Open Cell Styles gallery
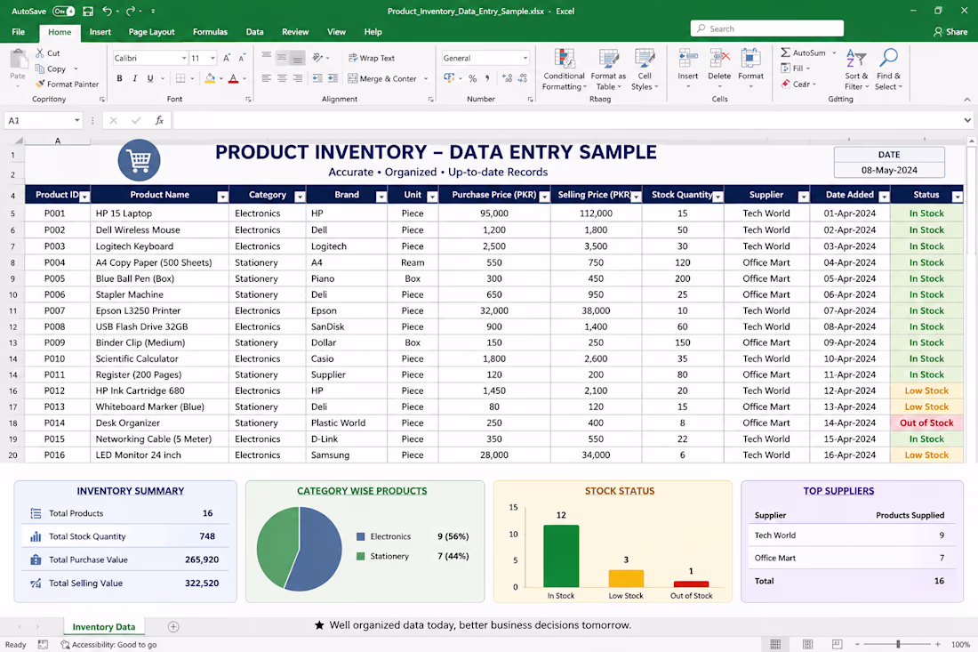Viewport: 978px width, 652px height. [645, 69]
